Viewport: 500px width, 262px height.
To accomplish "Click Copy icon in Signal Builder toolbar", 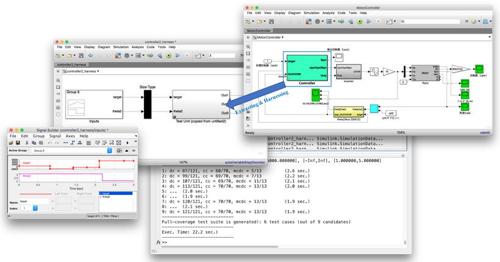I will [34, 143].
